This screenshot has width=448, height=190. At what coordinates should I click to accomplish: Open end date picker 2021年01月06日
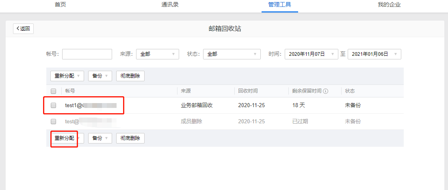pos(374,54)
